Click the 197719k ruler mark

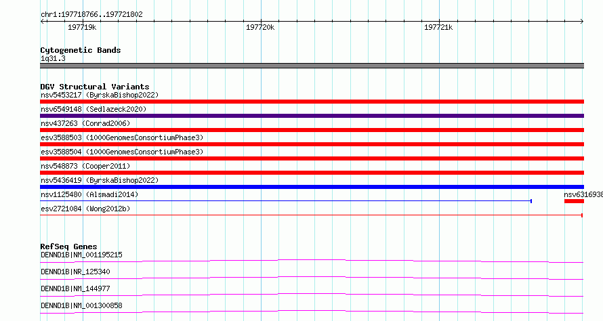(82, 27)
